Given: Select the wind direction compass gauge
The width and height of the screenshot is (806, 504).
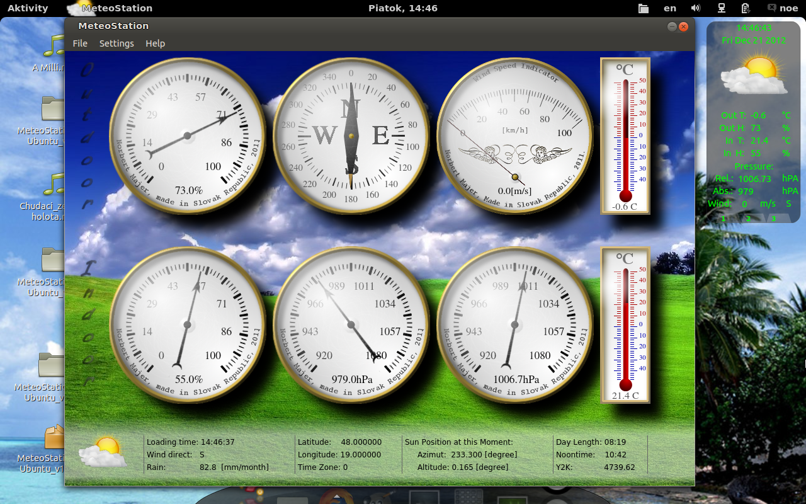Looking at the screenshot, I should (x=351, y=135).
